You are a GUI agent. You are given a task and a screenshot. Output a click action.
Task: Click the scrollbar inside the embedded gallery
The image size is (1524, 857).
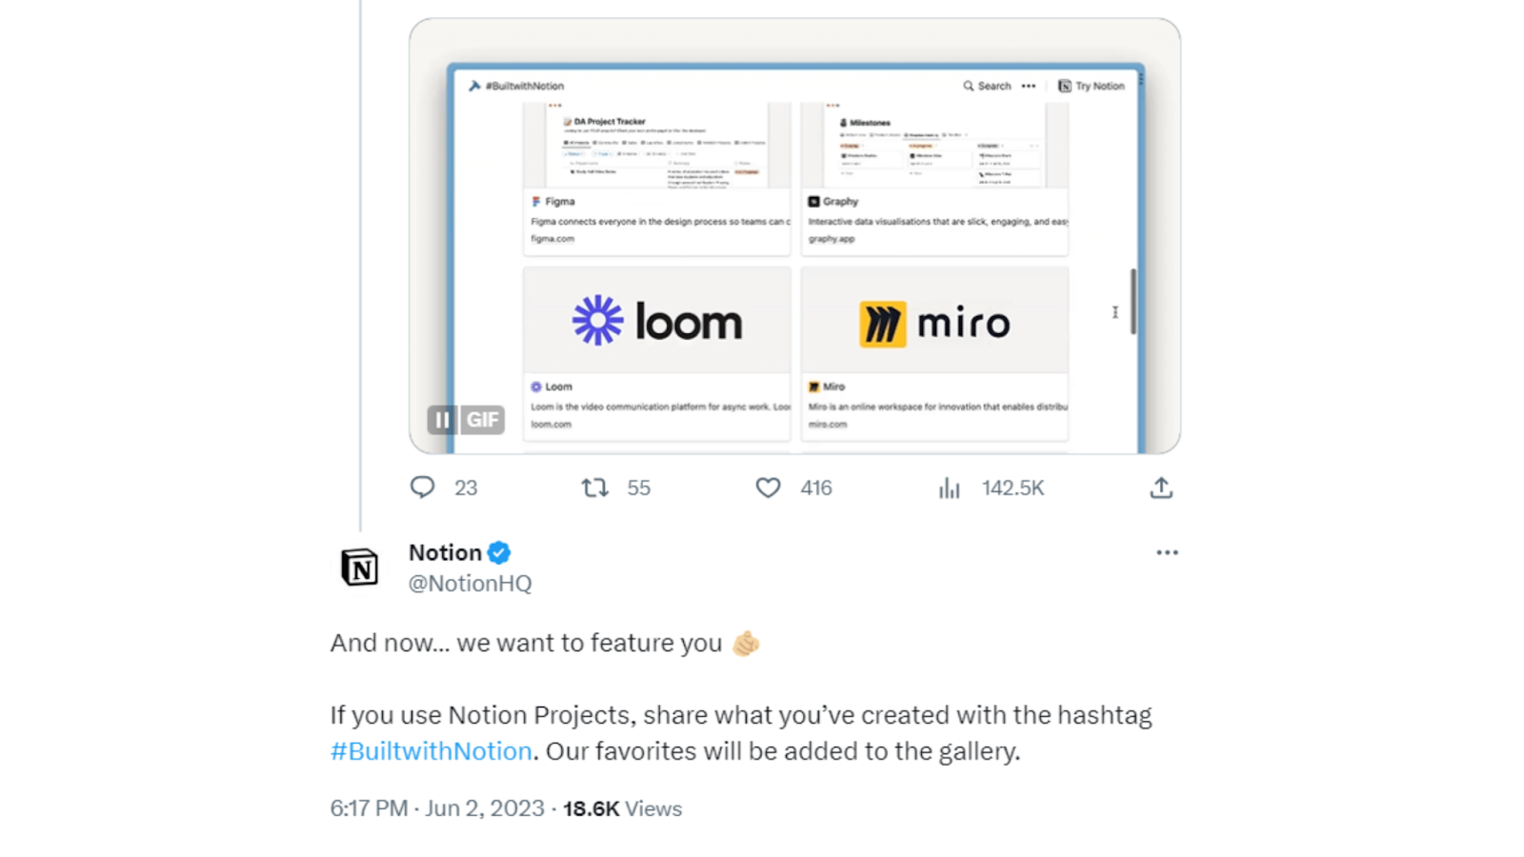[1133, 301]
